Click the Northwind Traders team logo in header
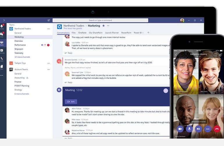Image resolution: width=224 pixels, height=146 pixels. pos(59,26)
